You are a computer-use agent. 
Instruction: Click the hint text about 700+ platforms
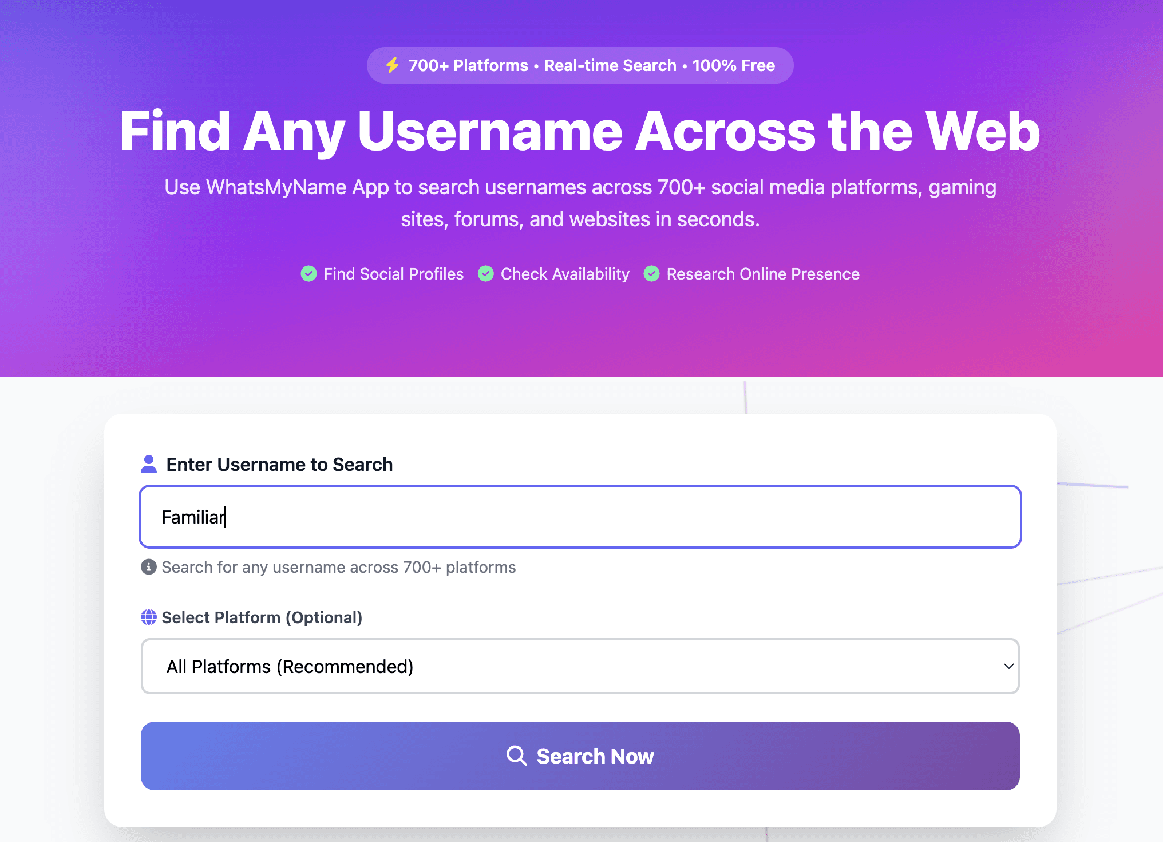pos(339,567)
